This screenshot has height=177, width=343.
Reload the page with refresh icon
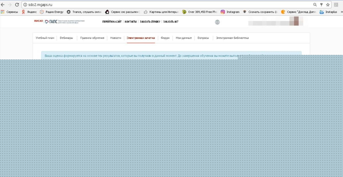point(17,5)
